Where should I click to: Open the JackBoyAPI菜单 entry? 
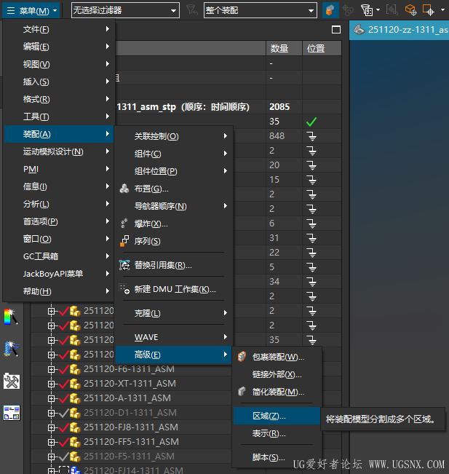(59, 274)
